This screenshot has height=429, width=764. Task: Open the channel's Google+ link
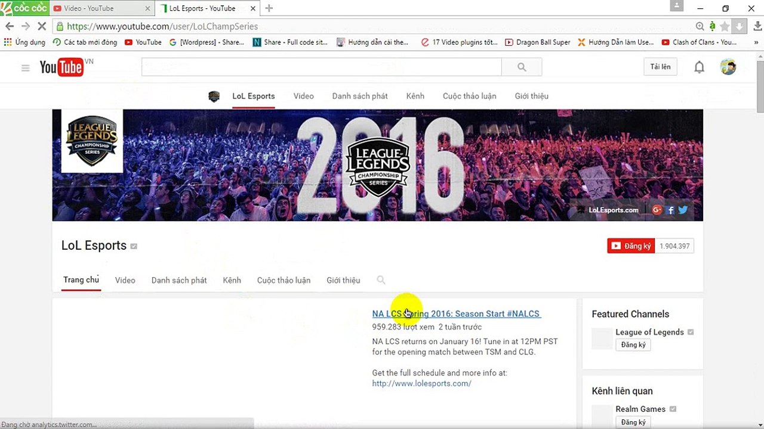[x=657, y=210]
